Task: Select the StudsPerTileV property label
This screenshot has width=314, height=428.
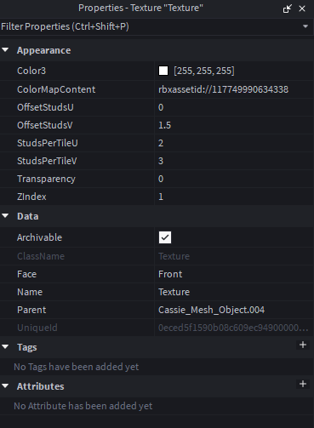Action: tap(47, 161)
